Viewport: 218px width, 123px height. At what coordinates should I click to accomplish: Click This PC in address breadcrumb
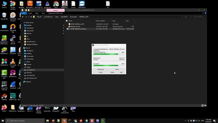[x=39, y=17]
